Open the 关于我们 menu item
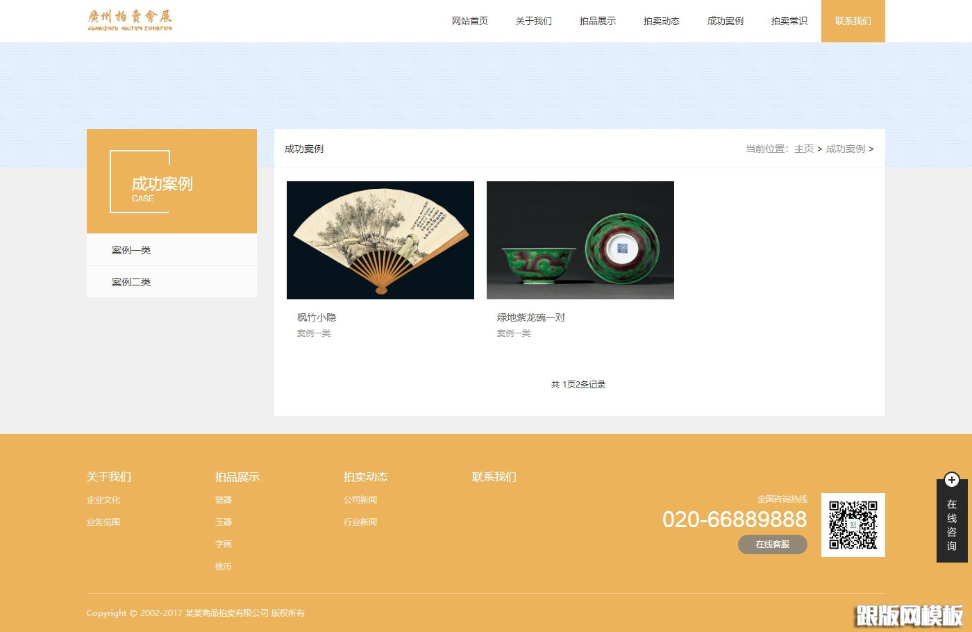Image resolution: width=972 pixels, height=632 pixels. click(534, 21)
